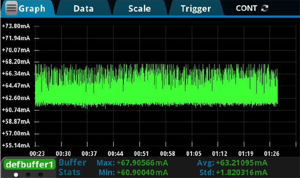Tap the +73.80mA y-axis label
300x178 pixels.
pos(16,26)
